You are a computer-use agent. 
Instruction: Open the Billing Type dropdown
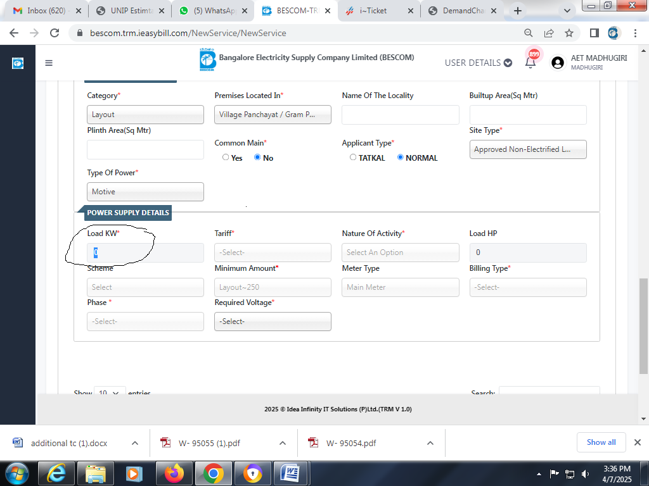(x=528, y=287)
